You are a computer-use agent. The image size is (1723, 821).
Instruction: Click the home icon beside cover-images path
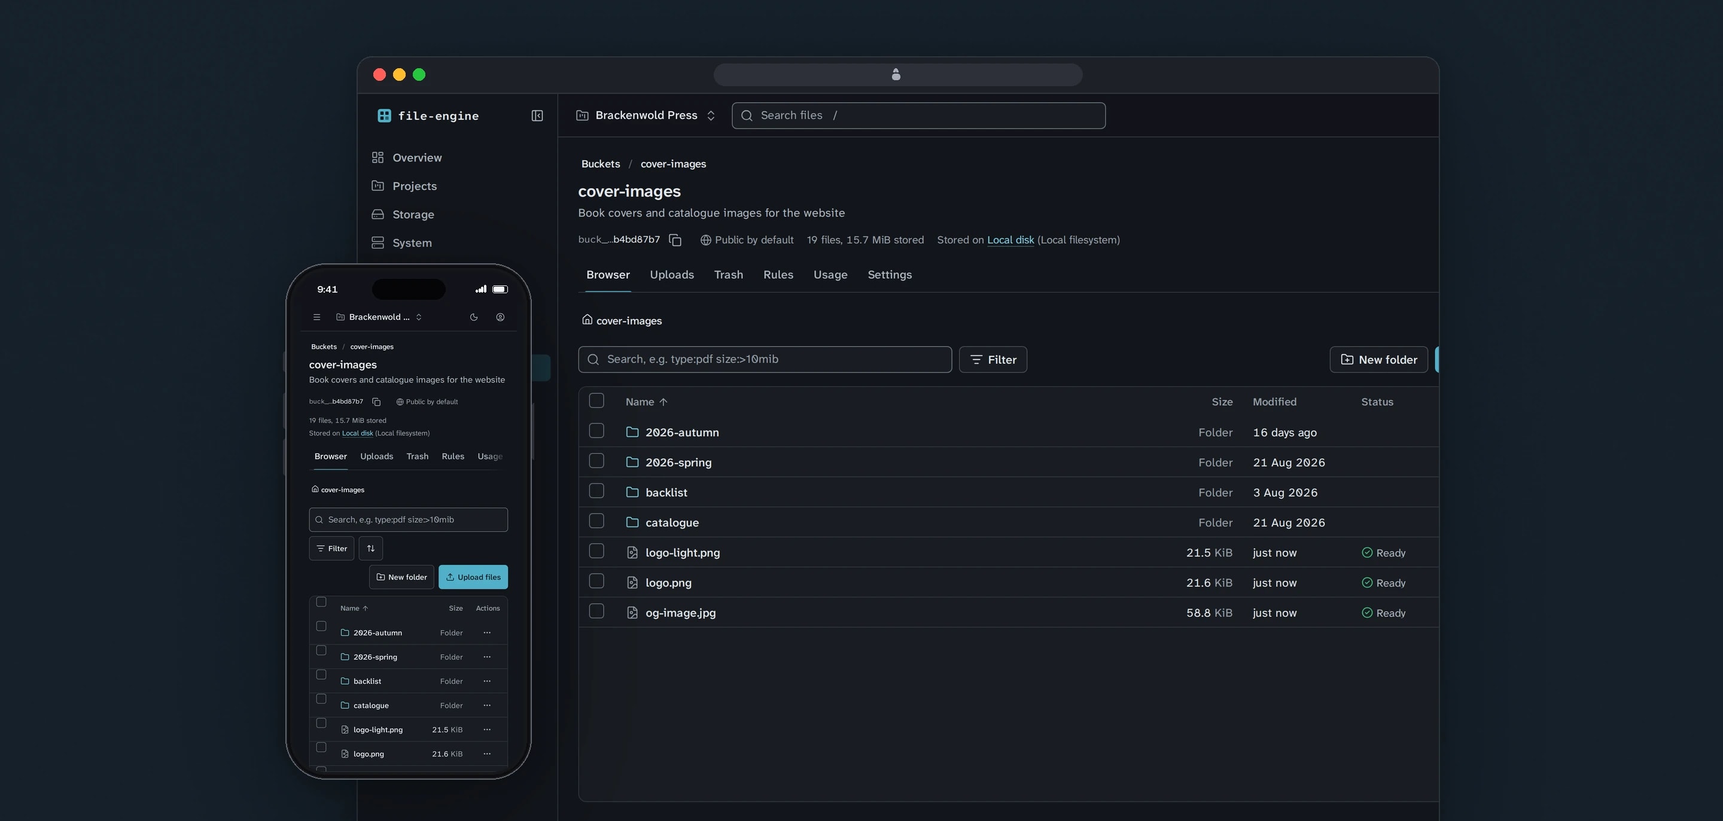(586, 320)
